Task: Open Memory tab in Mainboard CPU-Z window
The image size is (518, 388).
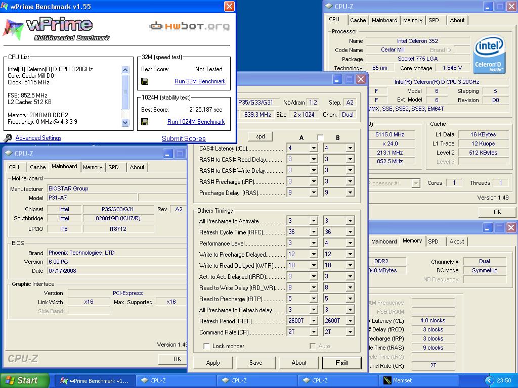Action: click(x=93, y=167)
